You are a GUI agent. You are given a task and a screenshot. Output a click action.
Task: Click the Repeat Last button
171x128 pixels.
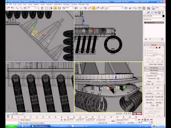(154, 73)
